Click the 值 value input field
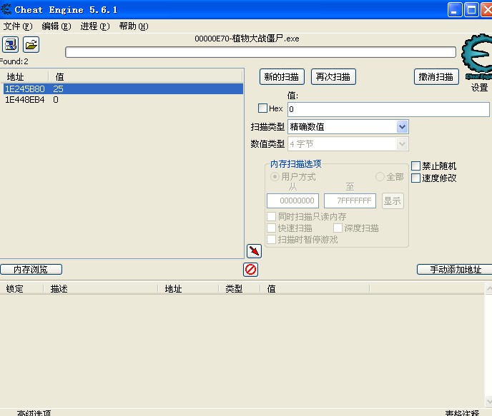The height and width of the screenshot is (416, 492). pyautogui.click(x=388, y=109)
